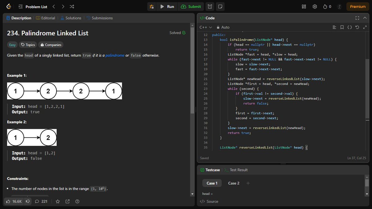Image resolution: width=372 pixels, height=209 pixels.
Task: Open the palindrome definition link
Action: click(115, 55)
